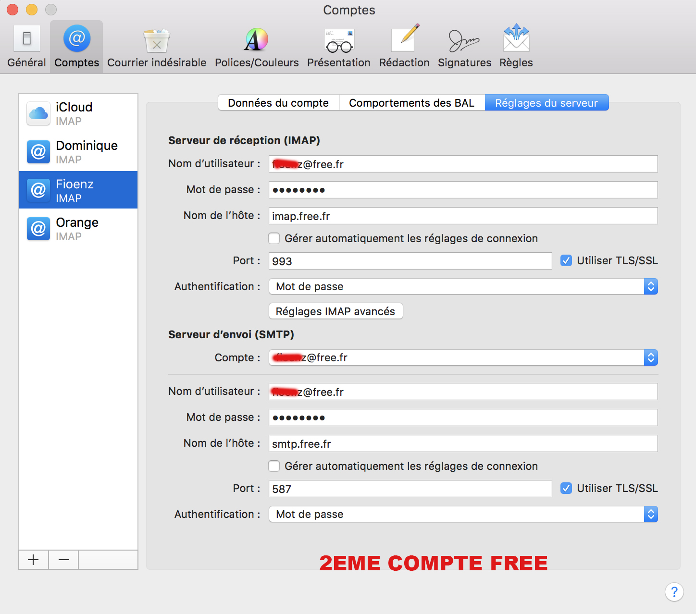This screenshot has height=614, width=696.
Task: Open the Général preferences pane
Action: [26, 47]
